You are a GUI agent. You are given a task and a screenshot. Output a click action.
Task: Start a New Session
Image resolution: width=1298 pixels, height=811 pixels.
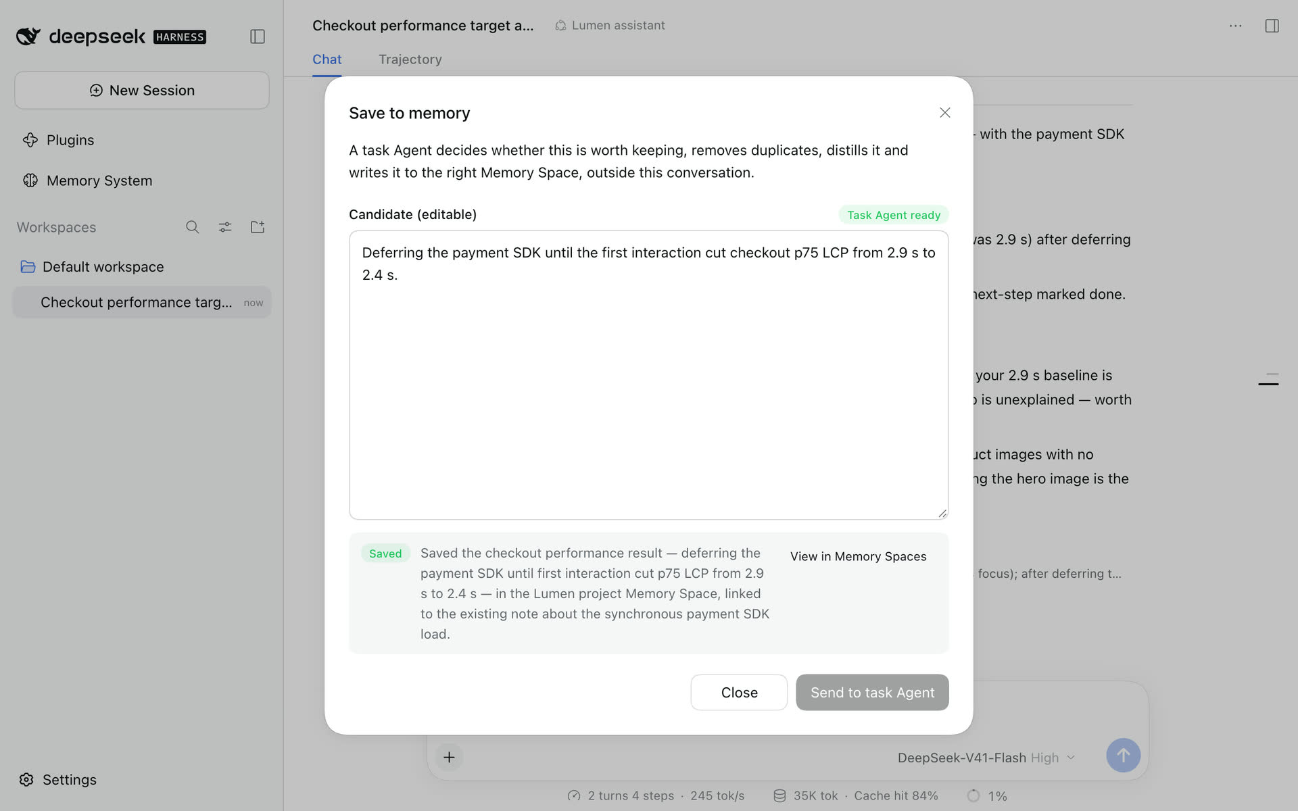142,90
